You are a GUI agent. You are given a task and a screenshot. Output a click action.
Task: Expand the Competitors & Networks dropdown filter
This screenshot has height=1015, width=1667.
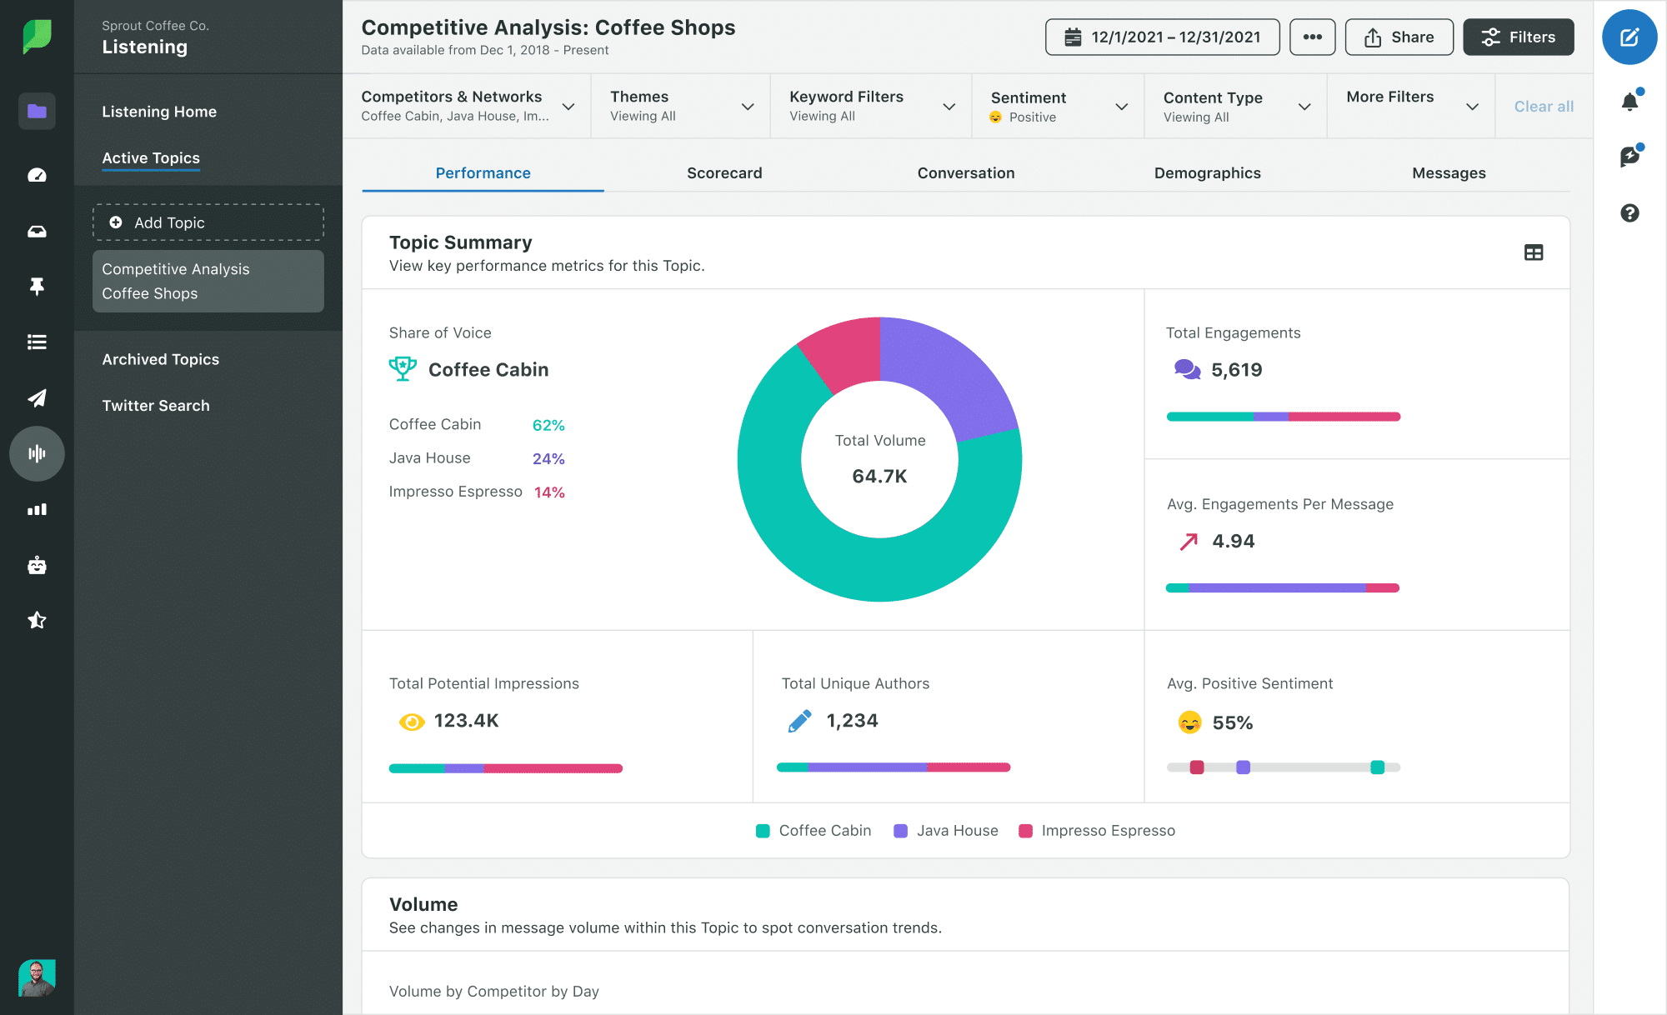(568, 106)
